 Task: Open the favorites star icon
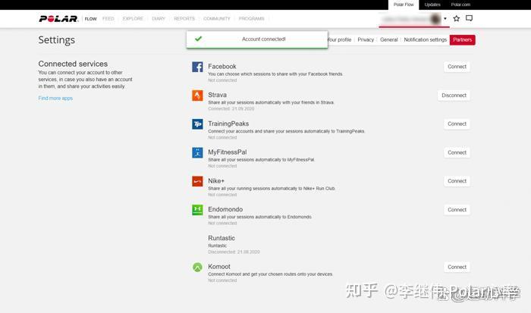point(456,18)
